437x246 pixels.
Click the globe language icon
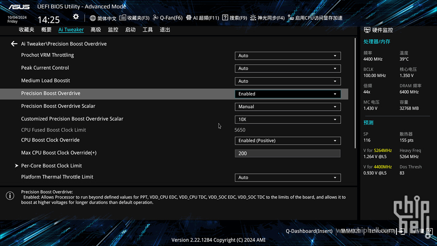(x=93, y=18)
